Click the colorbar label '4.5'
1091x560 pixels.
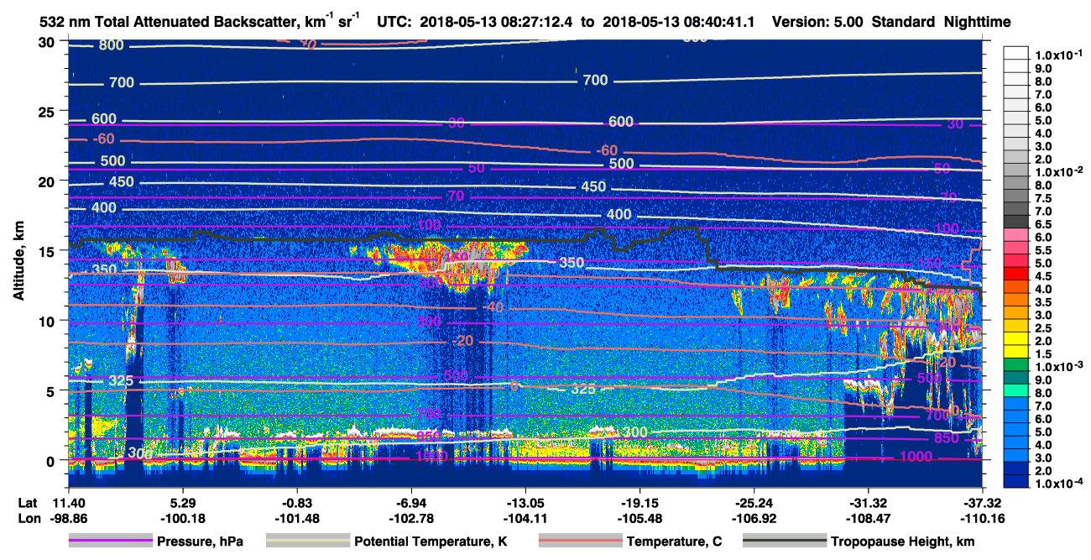[x=1045, y=276]
